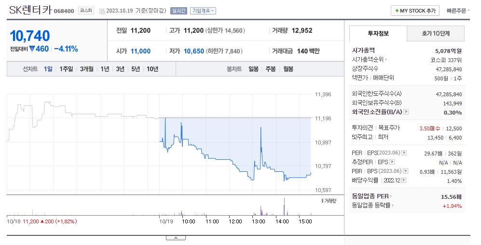Click the 투자의견 label
Image resolution: width=481 pixels, height=245 pixels.
point(362,128)
